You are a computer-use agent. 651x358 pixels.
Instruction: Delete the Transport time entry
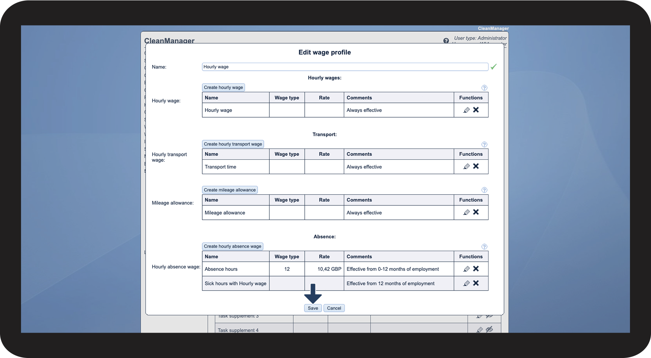tap(476, 166)
